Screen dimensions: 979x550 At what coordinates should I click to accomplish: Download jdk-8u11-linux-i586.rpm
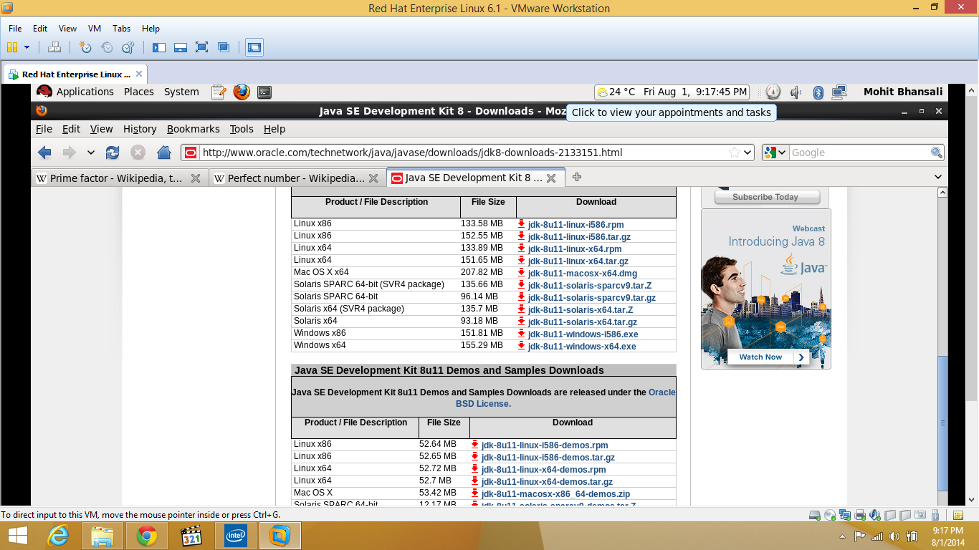(576, 224)
